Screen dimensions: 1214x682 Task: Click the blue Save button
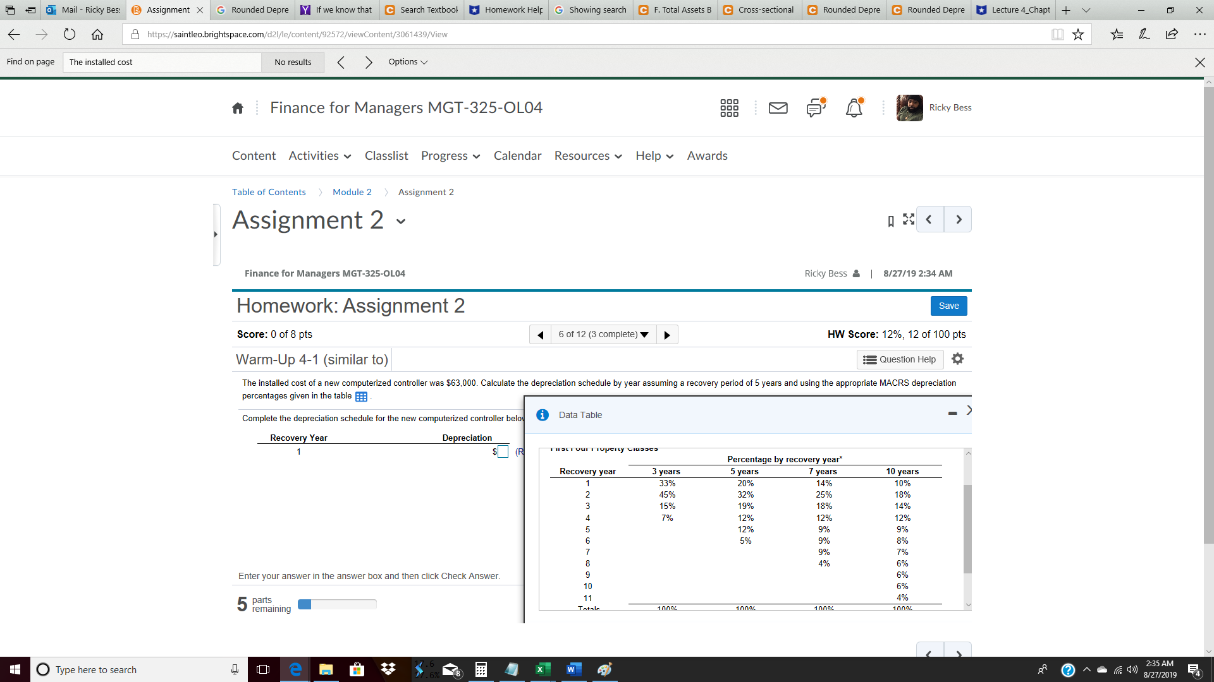pos(948,306)
